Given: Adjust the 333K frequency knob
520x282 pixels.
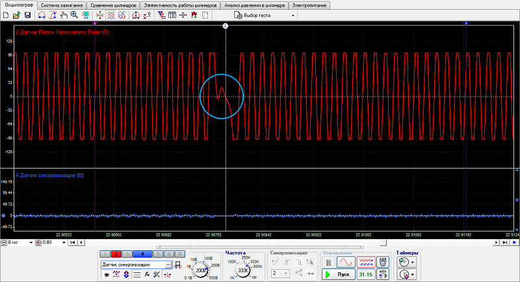Looking at the screenshot, I should pyautogui.click(x=243, y=270).
